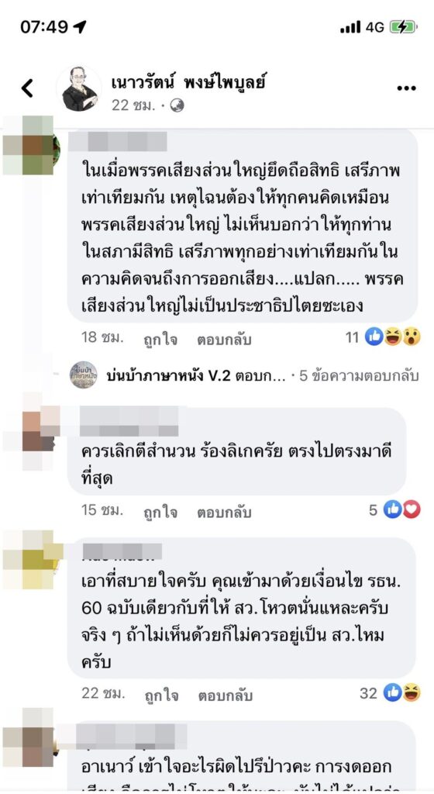View the like and heart reactions count 5

[x=394, y=510]
